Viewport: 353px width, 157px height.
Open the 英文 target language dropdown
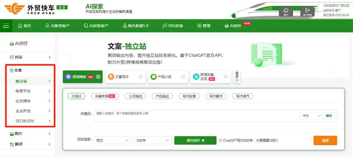pyautogui.click(x=112, y=141)
